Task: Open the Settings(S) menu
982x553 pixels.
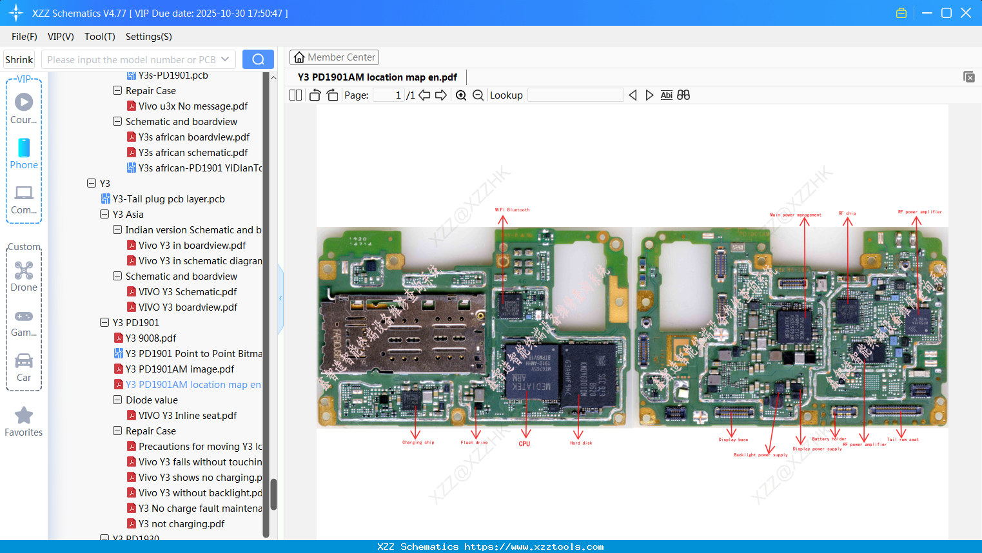Action: [148, 37]
